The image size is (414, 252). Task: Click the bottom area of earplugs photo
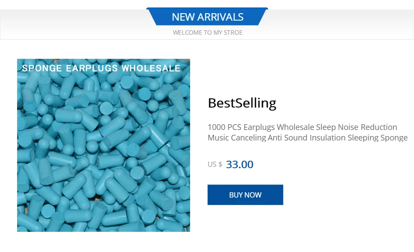tap(104, 222)
